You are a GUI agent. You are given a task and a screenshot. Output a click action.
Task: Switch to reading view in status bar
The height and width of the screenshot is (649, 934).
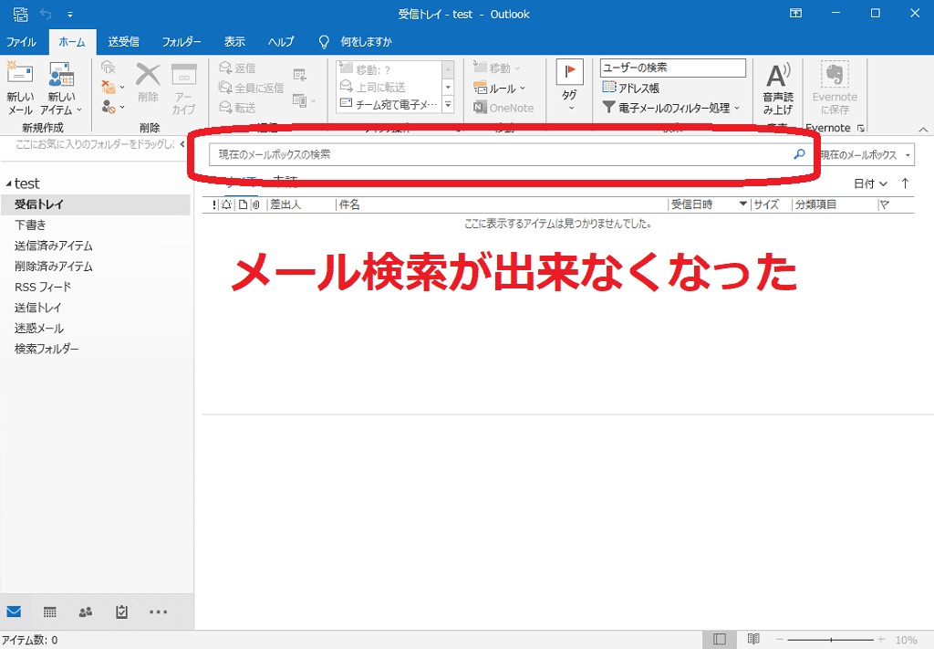[x=753, y=640]
